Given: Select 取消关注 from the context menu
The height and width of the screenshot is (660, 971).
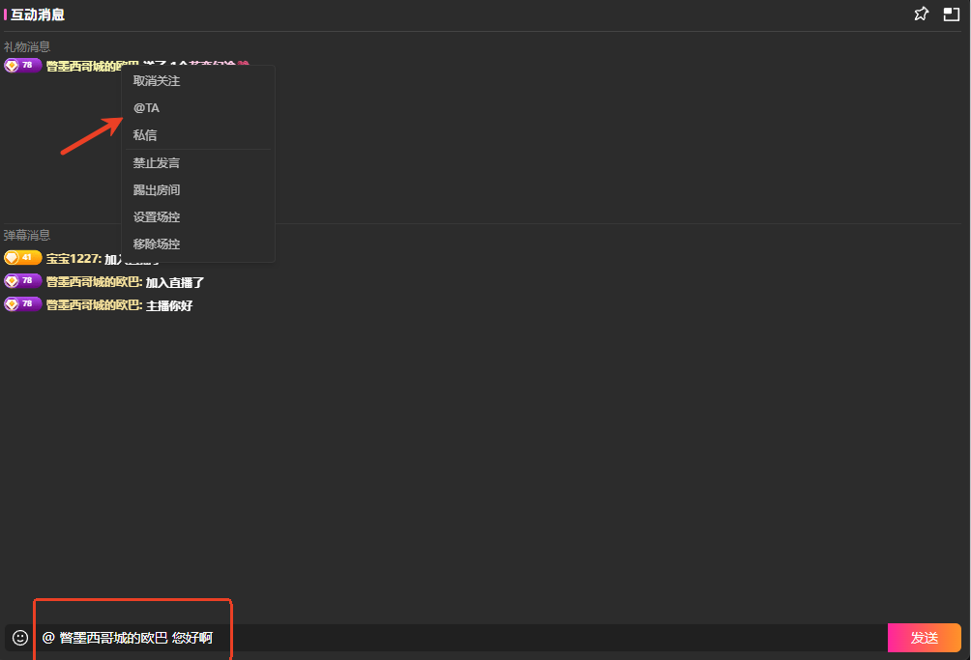Looking at the screenshot, I should tap(157, 81).
